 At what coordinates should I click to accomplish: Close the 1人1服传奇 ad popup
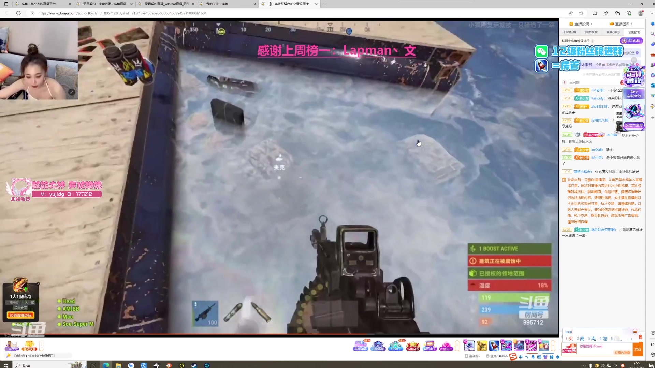[x=38, y=283]
